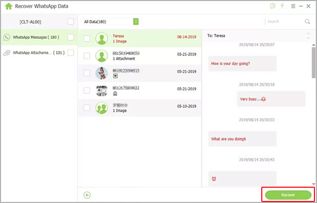Click the emoji-only message bubble
Screen dimensions: 317x203
pos(242,179)
